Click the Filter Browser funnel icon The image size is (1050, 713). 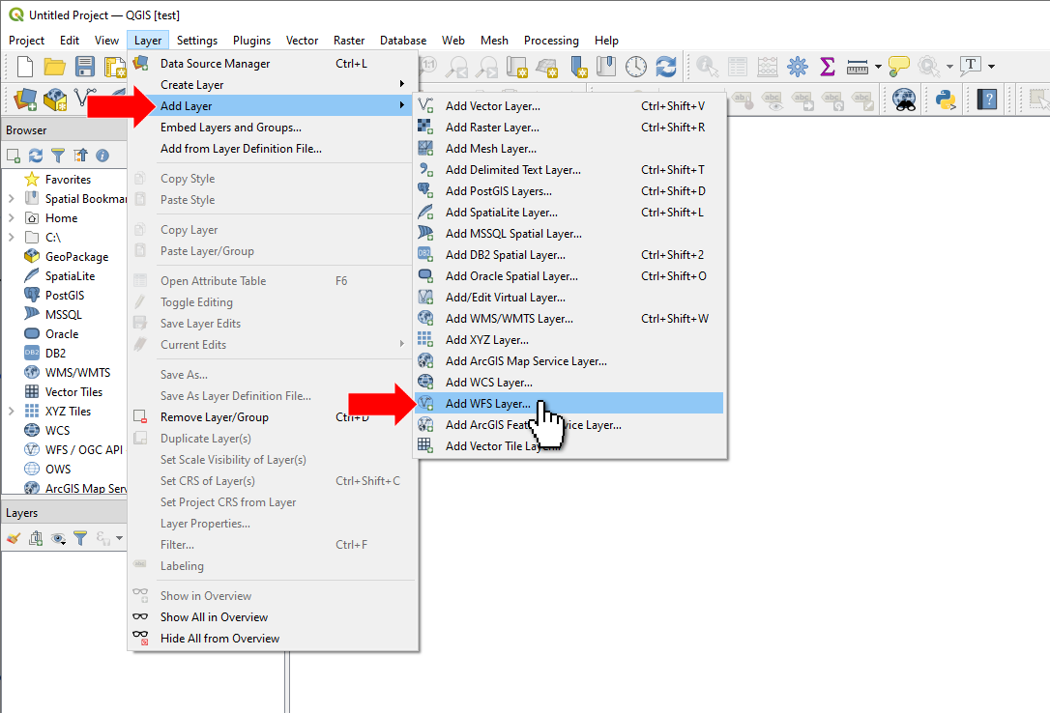[58, 156]
